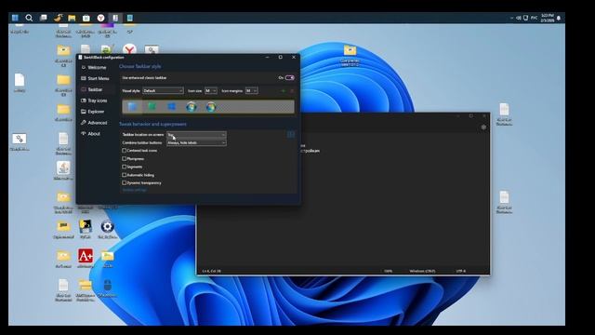Viewport: 595px width, 335px height.
Task: Choose the Windows 11 start button style
Action: pyautogui.click(x=132, y=107)
